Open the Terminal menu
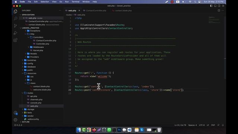Screen dimensions: 238x134 [x=75, y=2]
